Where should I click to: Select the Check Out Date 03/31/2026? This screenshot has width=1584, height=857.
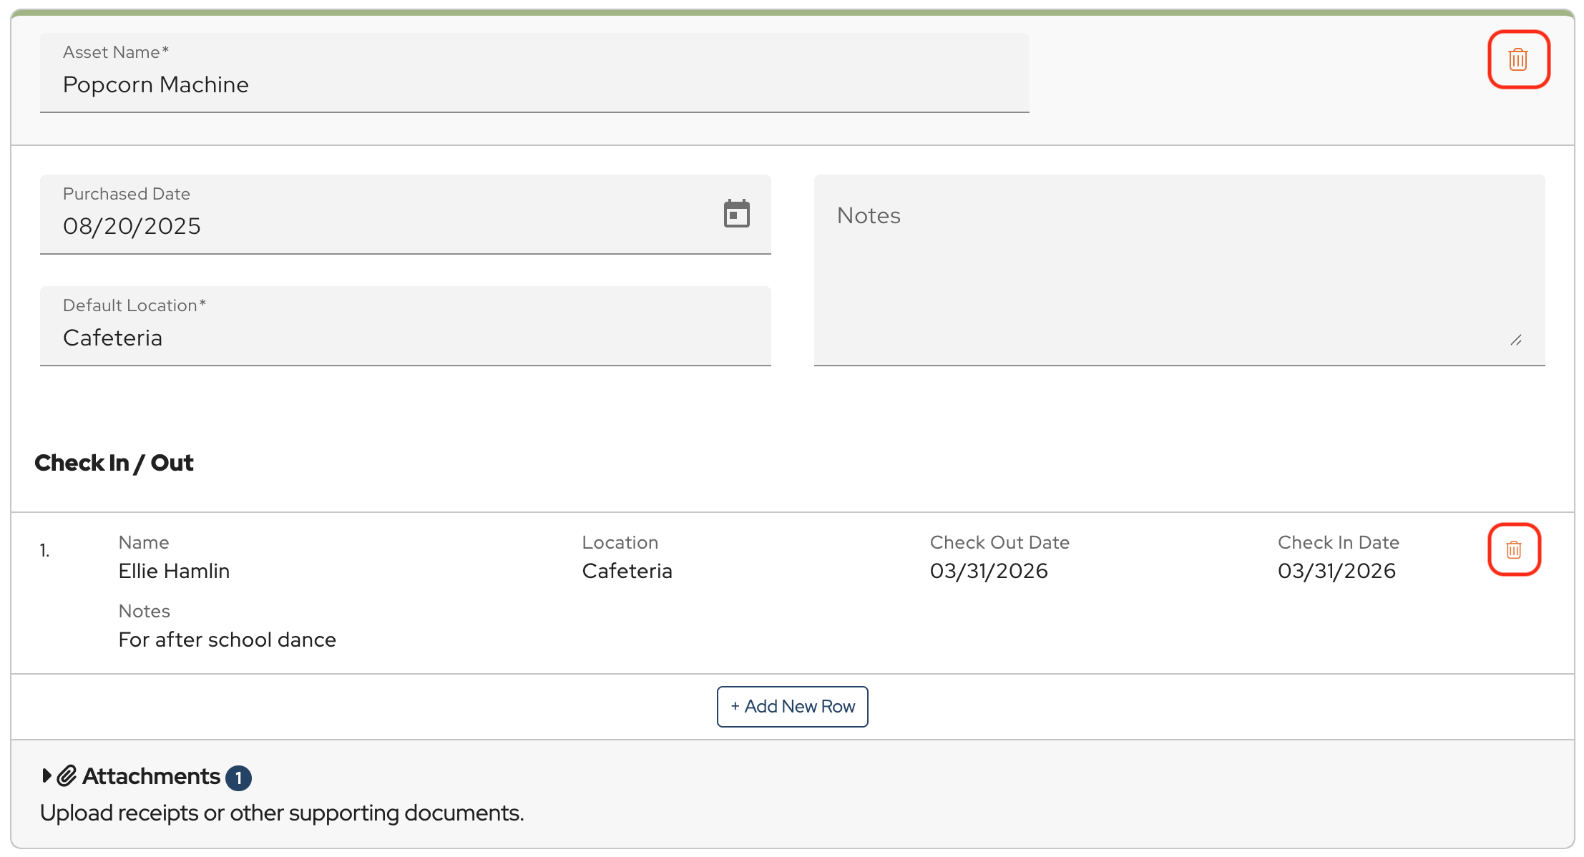pos(988,571)
